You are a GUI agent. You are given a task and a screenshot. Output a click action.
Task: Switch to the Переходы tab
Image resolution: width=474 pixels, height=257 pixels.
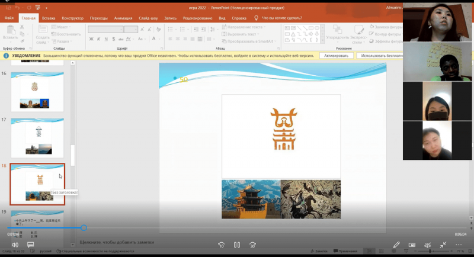(x=98, y=18)
